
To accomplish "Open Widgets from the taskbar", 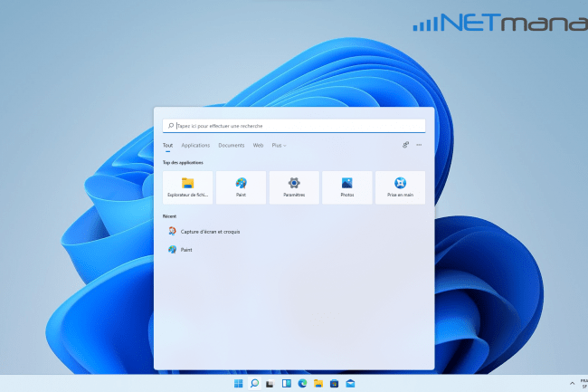I will click(x=287, y=384).
